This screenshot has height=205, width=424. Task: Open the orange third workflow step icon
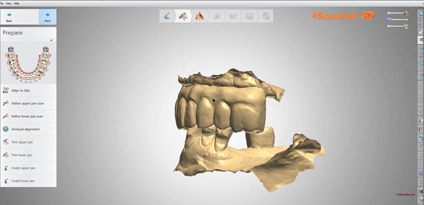pos(199,16)
